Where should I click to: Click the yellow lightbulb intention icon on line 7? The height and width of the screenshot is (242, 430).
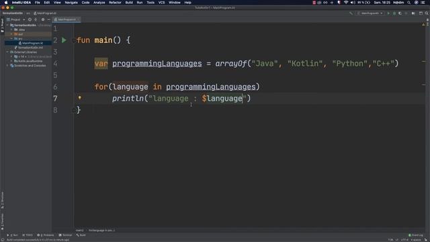[x=79, y=97]
